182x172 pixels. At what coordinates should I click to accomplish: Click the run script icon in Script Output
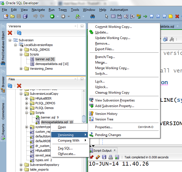coord(117,157)
